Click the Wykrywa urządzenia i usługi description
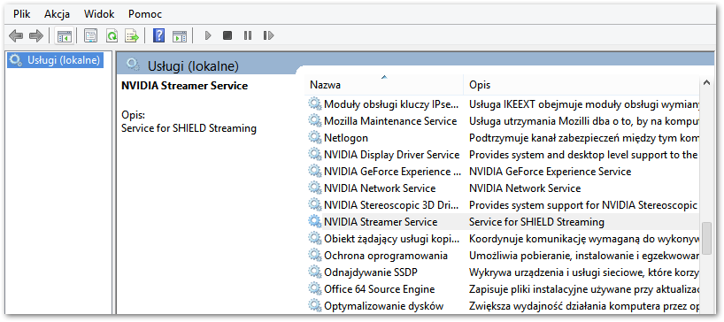Image resolution: width=724 pixels, height=322 pixels. point(584,272)
